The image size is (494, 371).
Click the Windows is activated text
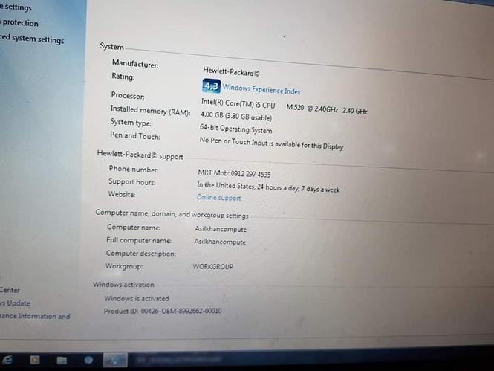137,298
